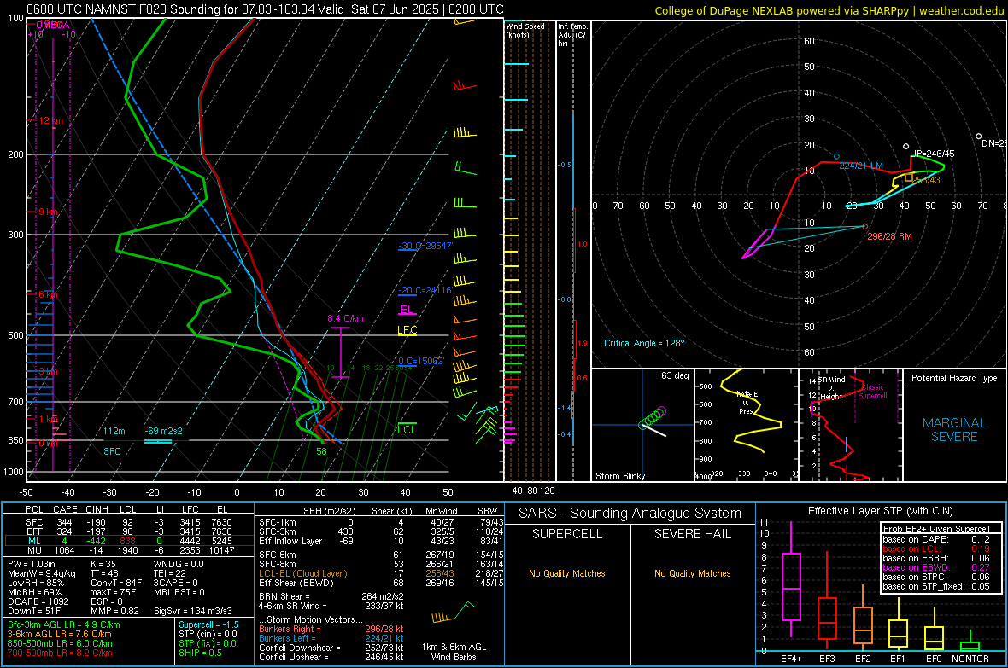Click the SFC-3km SRH row
The height and width of the screenshot is (668, 1008).
coord(381,531)
